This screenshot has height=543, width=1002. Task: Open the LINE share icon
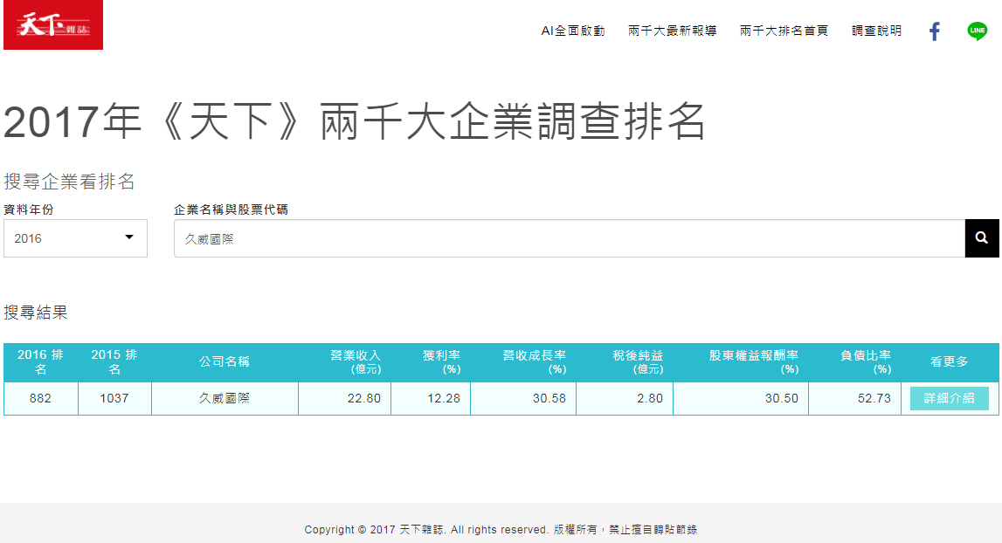pos(977,31)
